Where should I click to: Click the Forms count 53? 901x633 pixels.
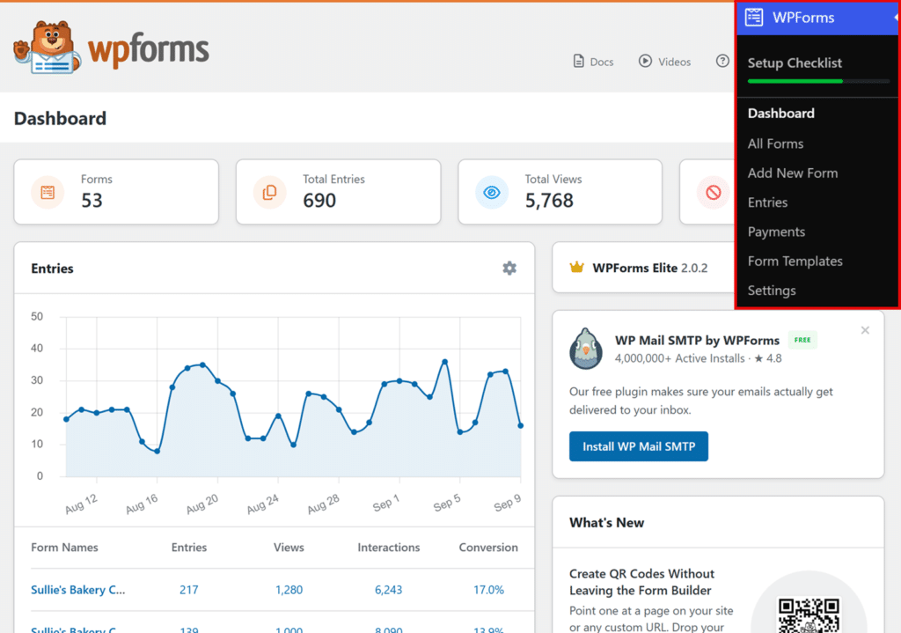92,200
